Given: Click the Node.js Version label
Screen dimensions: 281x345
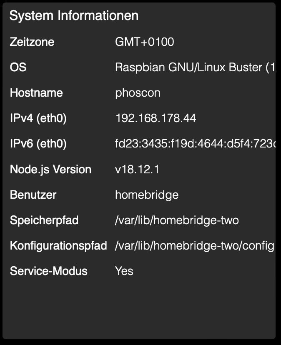Looking at the screenshot, I should pyautogui.click(x=50, y=169).
